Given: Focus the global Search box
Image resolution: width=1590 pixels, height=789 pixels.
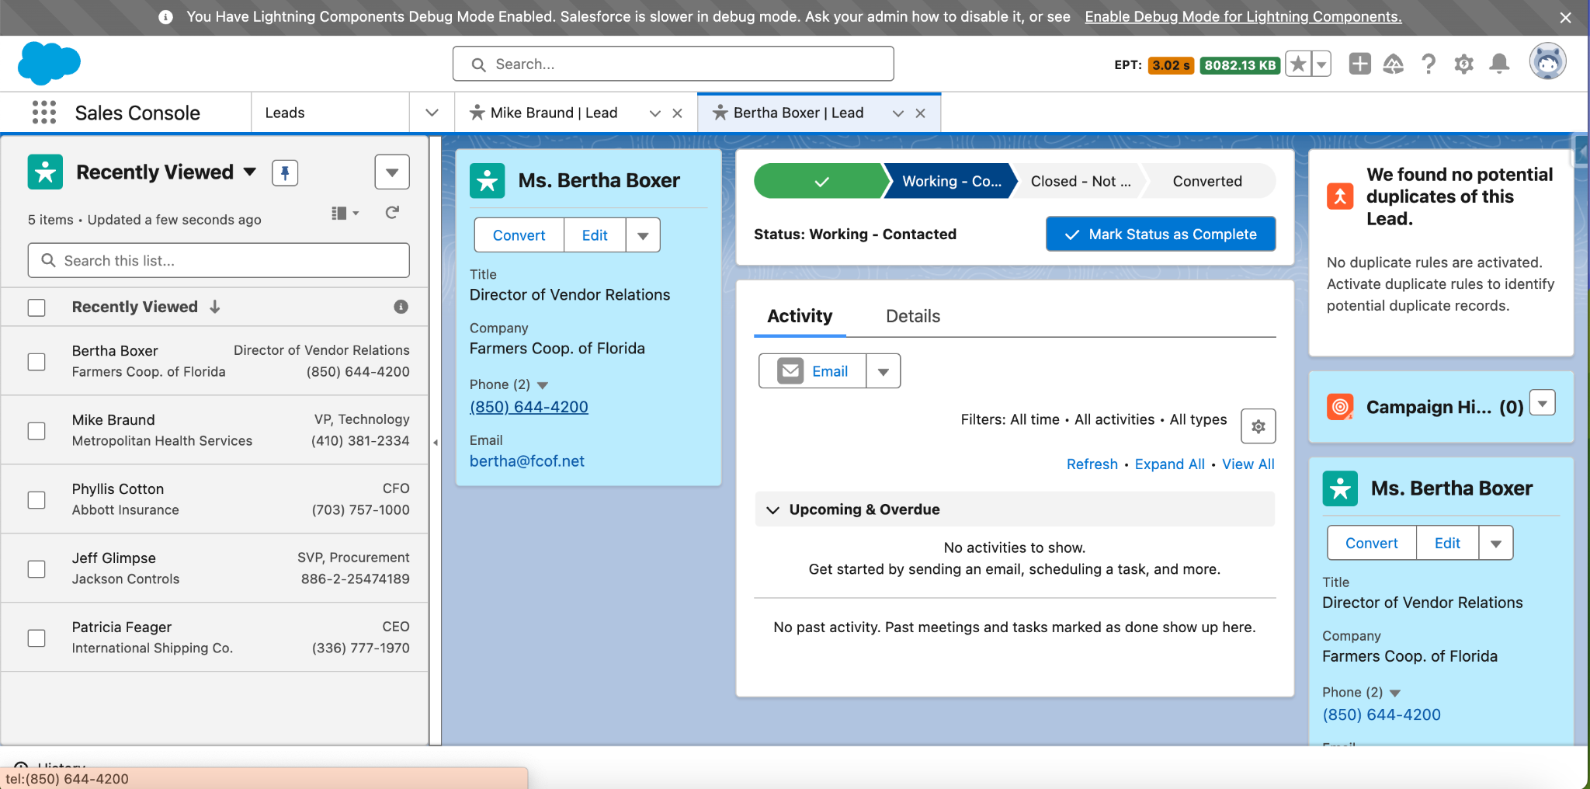Looking at the screenshot, I should pos(673,64).
